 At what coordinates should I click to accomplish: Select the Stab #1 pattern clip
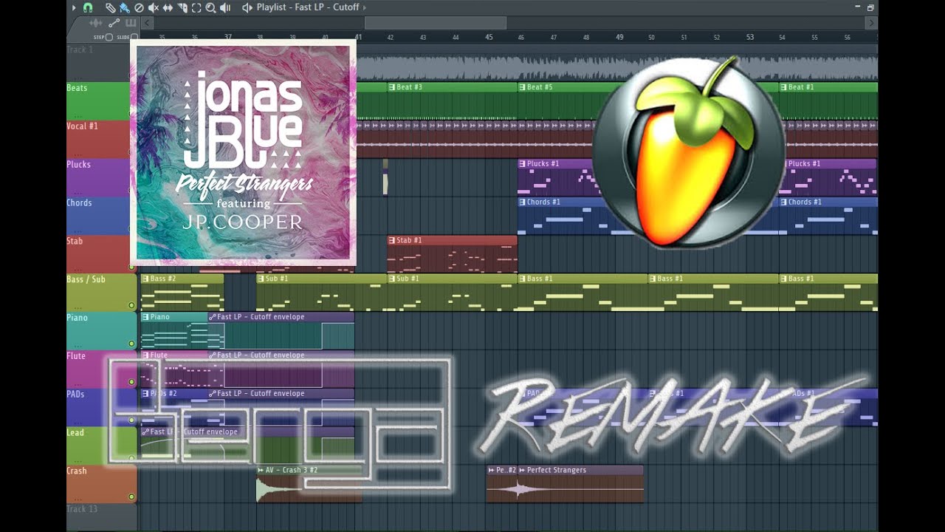coord(452,254)
